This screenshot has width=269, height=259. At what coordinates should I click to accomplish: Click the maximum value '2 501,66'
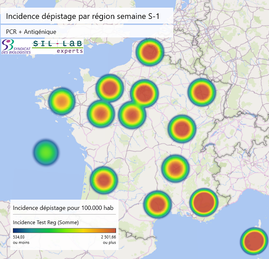pos(108,237)
